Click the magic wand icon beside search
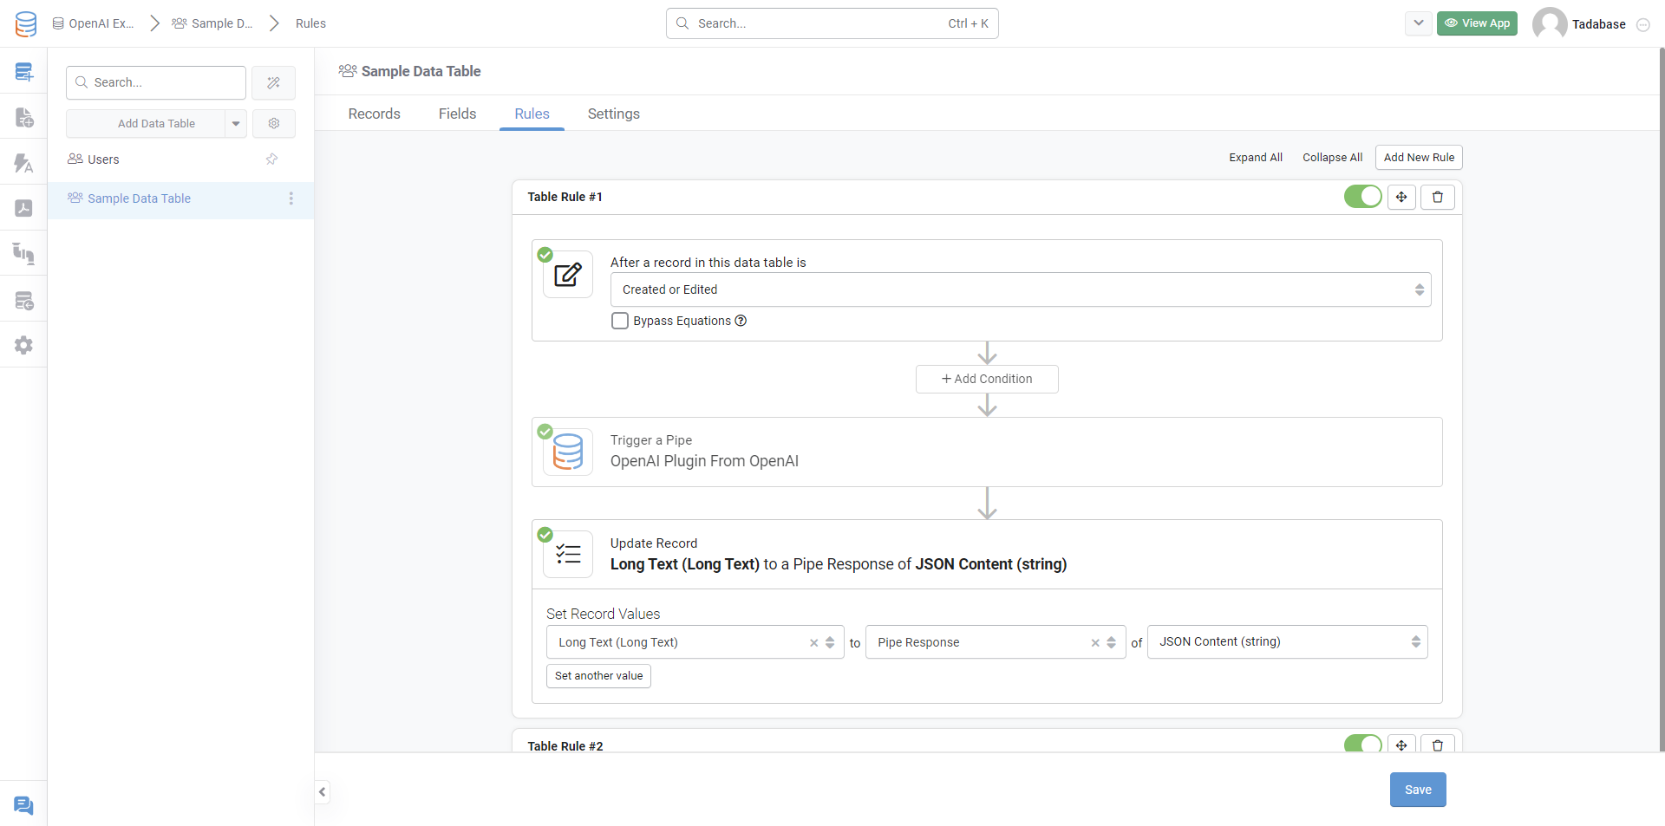 (x=273, y=83)
